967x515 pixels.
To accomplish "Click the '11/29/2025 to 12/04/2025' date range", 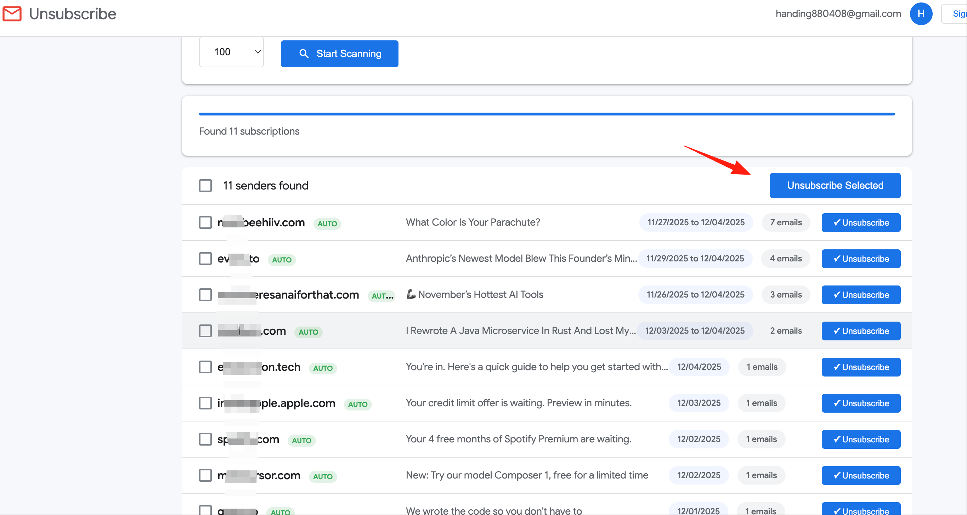I will [x=695, y=258].
